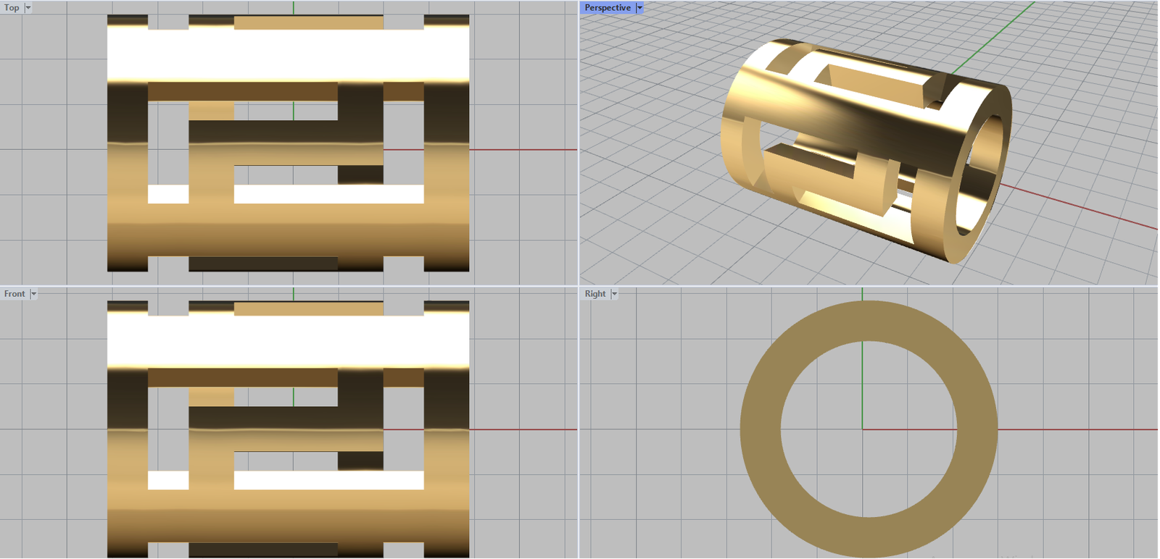Activate the Top viewport title label
Screen dimensions: 1160x559
pos(12,7)
